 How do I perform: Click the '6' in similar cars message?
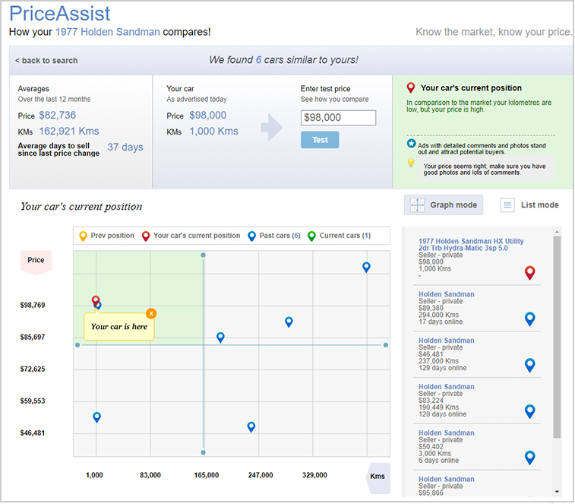tap(258, 60)
